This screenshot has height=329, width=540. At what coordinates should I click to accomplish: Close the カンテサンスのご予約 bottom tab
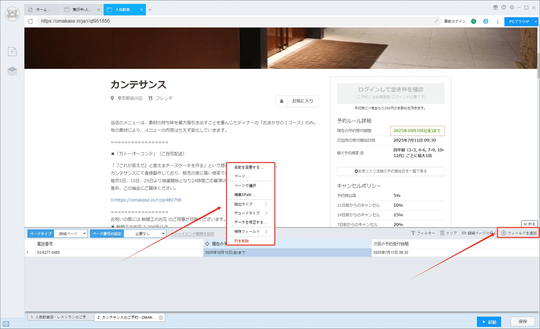point(161,318)
